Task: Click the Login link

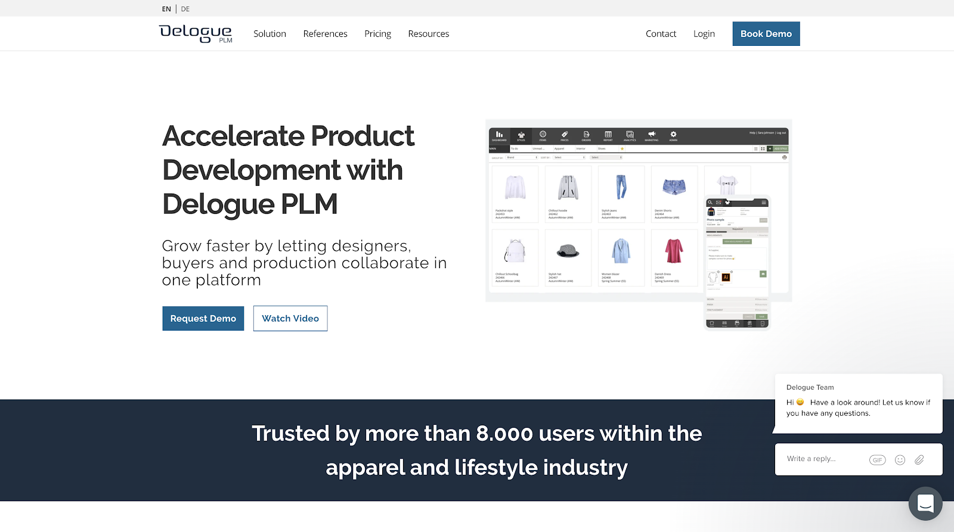Action: point(704,34)
